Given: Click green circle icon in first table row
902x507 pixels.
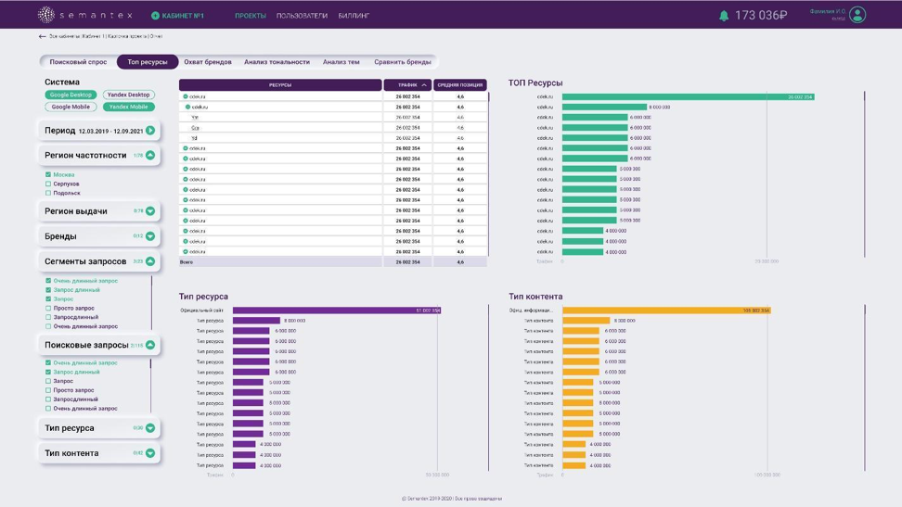Looking at the screenshot, I should click(x=186, y=96).
